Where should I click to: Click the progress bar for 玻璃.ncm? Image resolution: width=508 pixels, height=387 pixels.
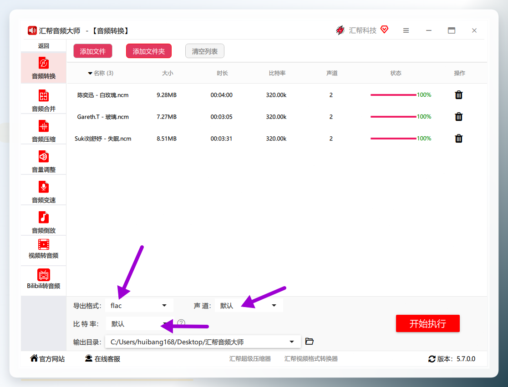coord(393,116)
